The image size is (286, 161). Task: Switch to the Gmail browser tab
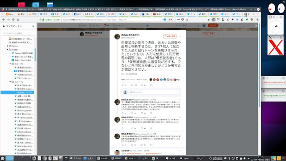(89, 14)
